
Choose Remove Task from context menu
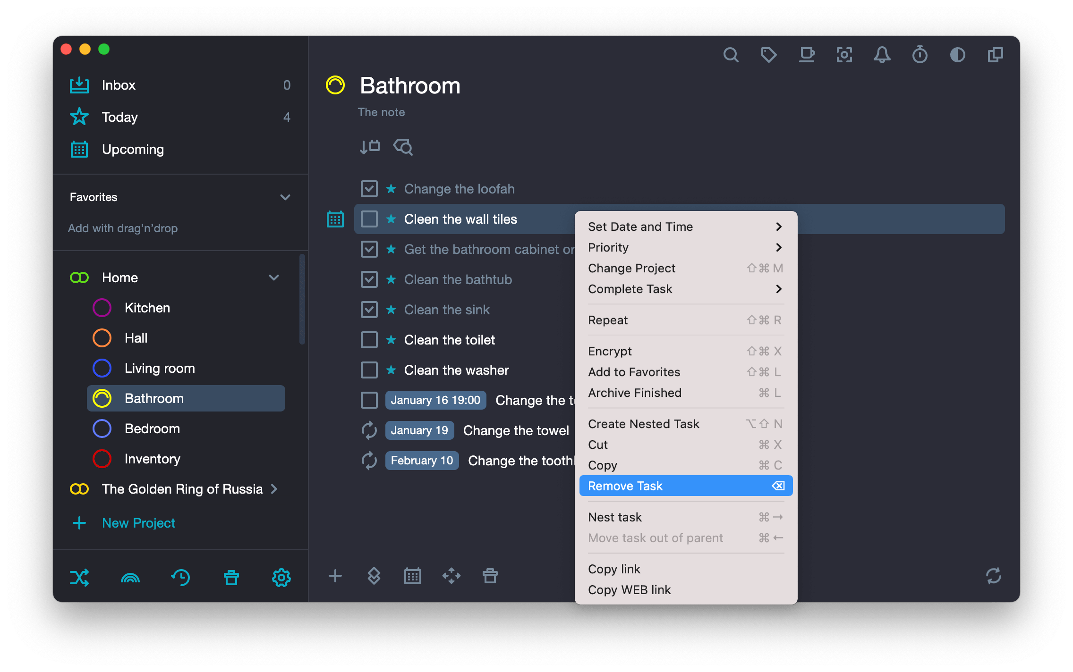click(x=686, y=486)
